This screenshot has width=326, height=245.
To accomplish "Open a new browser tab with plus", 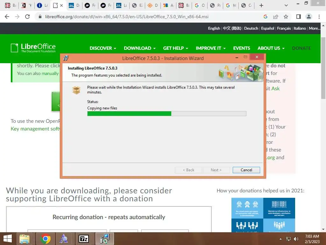I will click(261, 5).
